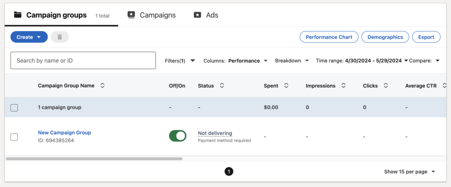The image size is (451, 187).
Task: Go to page 1 in pagination
Action: pos(229,172)
